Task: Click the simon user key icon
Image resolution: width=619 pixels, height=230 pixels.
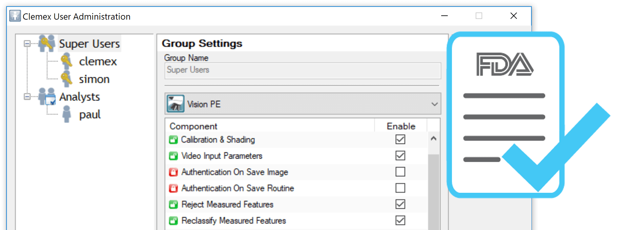Action: 66,79
